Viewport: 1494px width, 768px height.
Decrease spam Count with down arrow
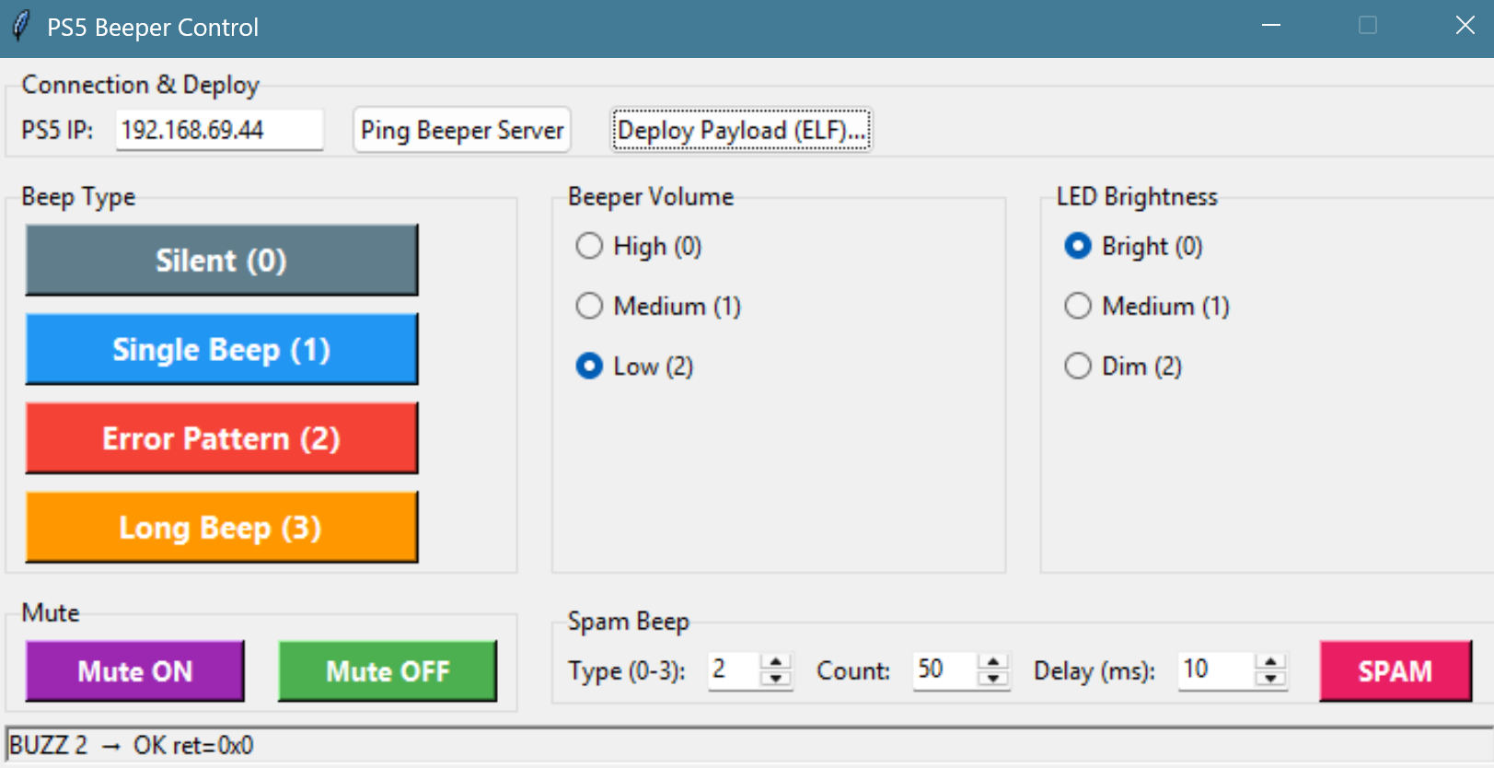[993, 679]
